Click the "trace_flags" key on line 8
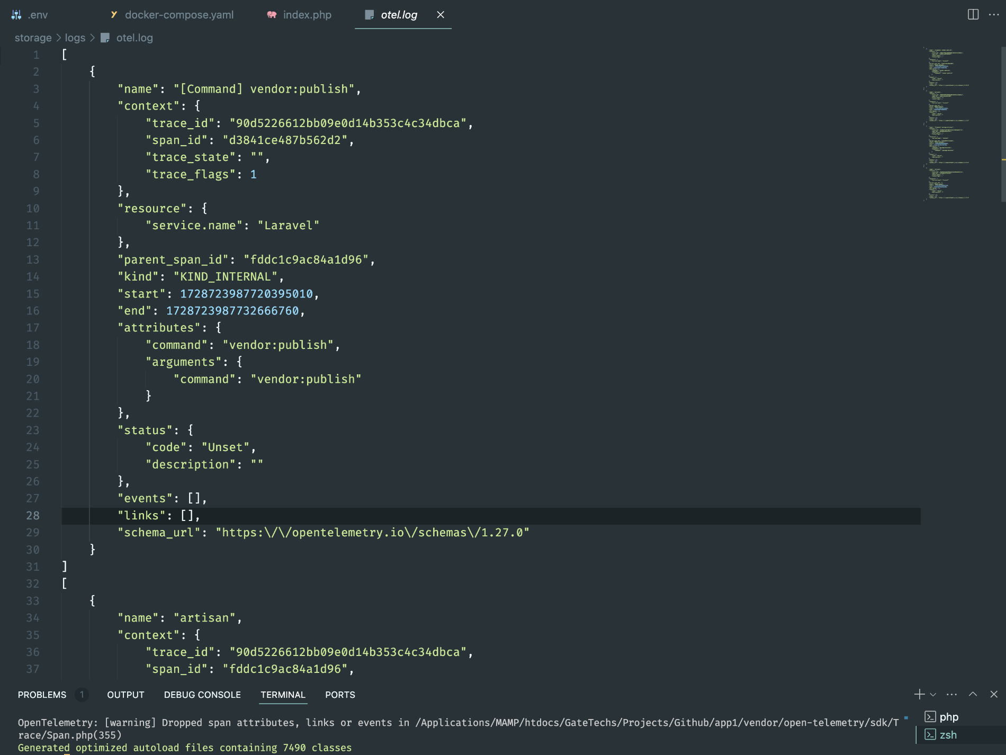 point(190,174)
